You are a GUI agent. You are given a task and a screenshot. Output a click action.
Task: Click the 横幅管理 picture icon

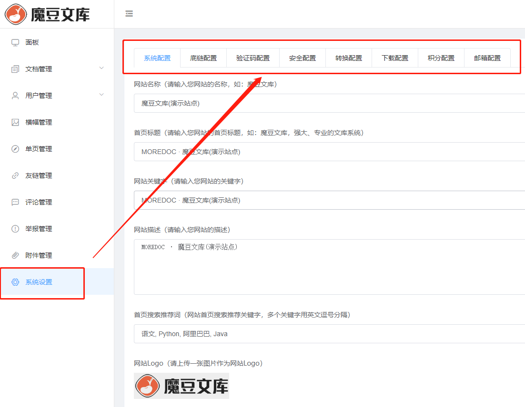pos(15,122)
